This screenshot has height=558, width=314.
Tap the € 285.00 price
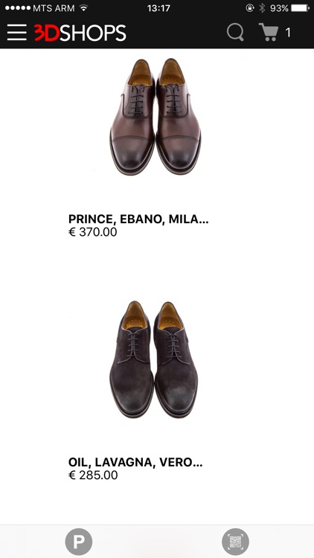pos(93,475)
